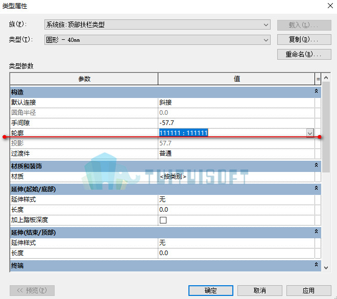The width and height of the screenshot is (337, 299).
Task: Click the scrollbar up arrow
Action: click(326, 78)
